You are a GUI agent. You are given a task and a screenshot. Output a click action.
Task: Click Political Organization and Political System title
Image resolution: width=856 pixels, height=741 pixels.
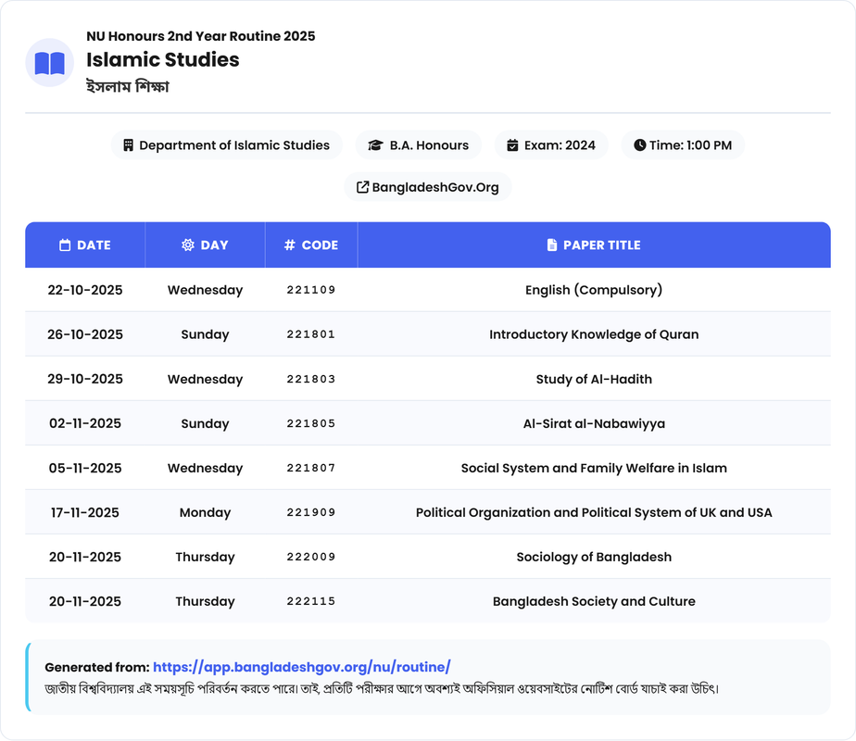[x=594, y=512]
